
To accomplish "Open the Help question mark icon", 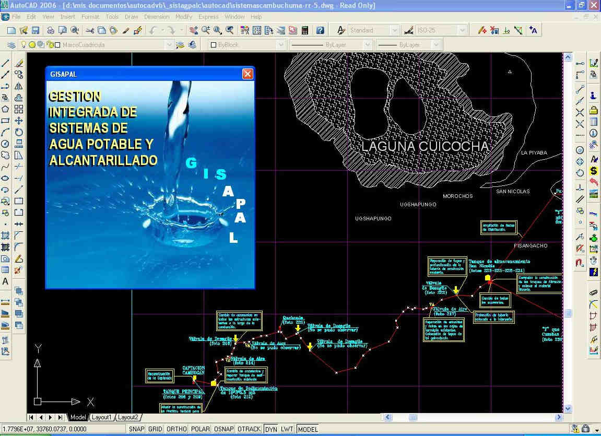I will click(x=320, y=30).
